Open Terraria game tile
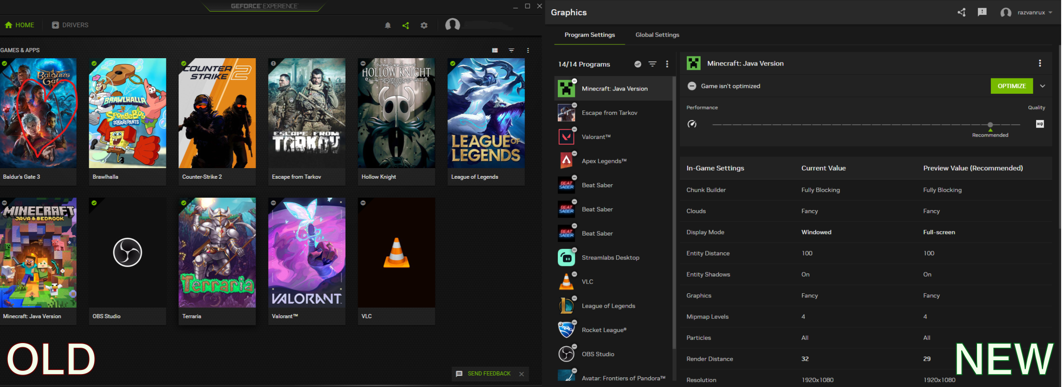Image resolution: width=1063 pixels, height=387 pixels. [x=217, y=261]
